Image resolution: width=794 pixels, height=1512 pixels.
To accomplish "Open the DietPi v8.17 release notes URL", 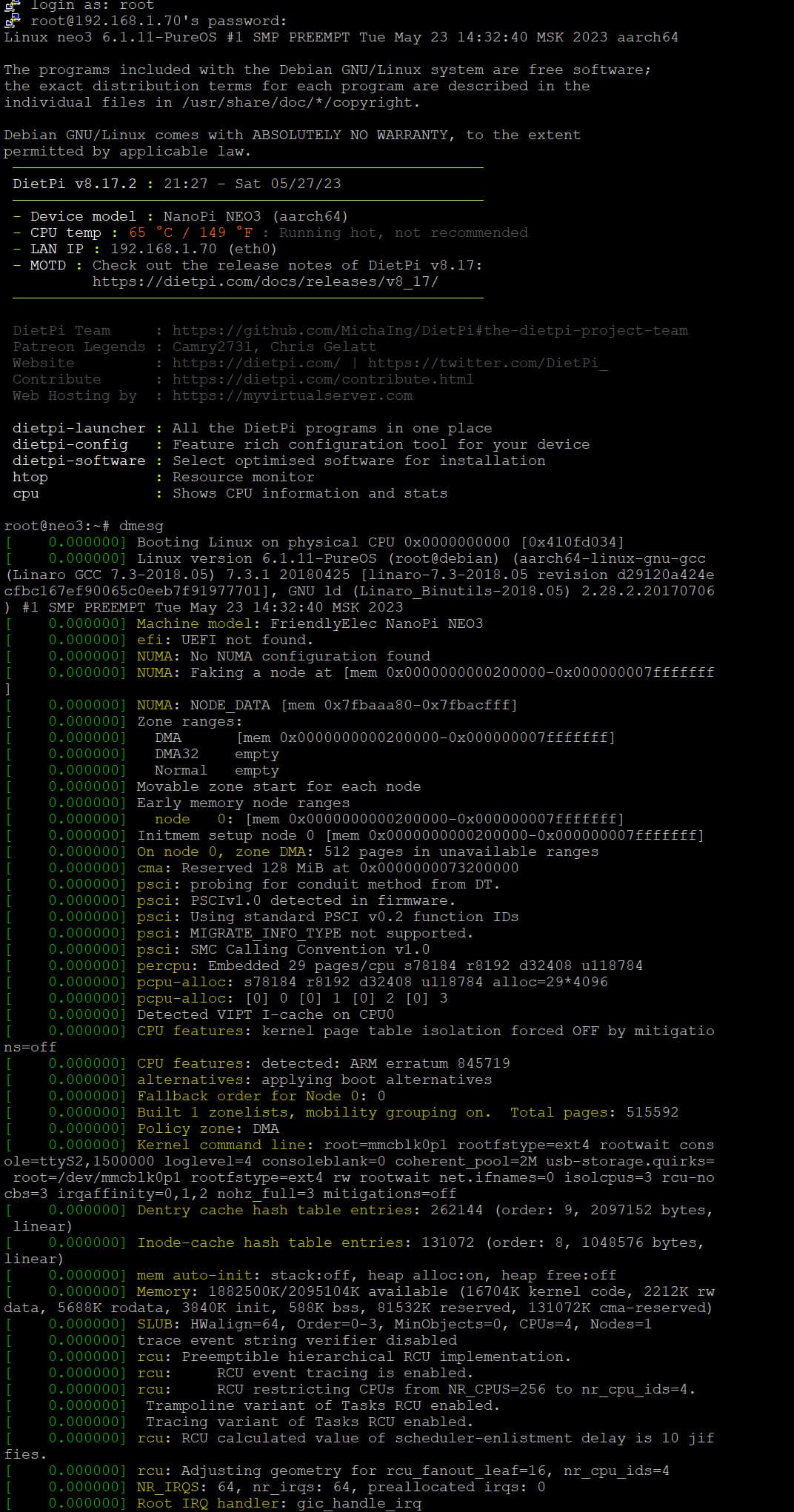I will [x=265, y=281].
